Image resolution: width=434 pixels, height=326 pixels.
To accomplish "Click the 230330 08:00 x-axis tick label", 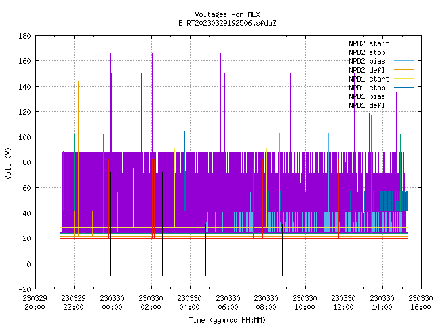I will pos(266,303).
